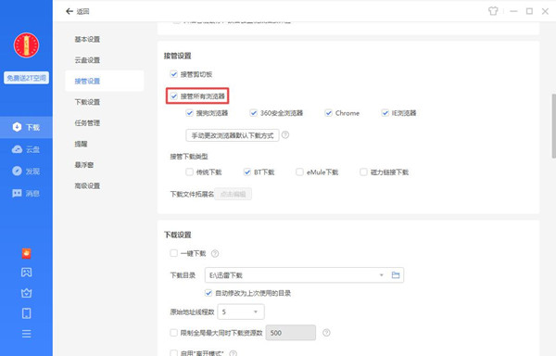Toggle the 接管剪切板 checkbox

tap(174, 74)
